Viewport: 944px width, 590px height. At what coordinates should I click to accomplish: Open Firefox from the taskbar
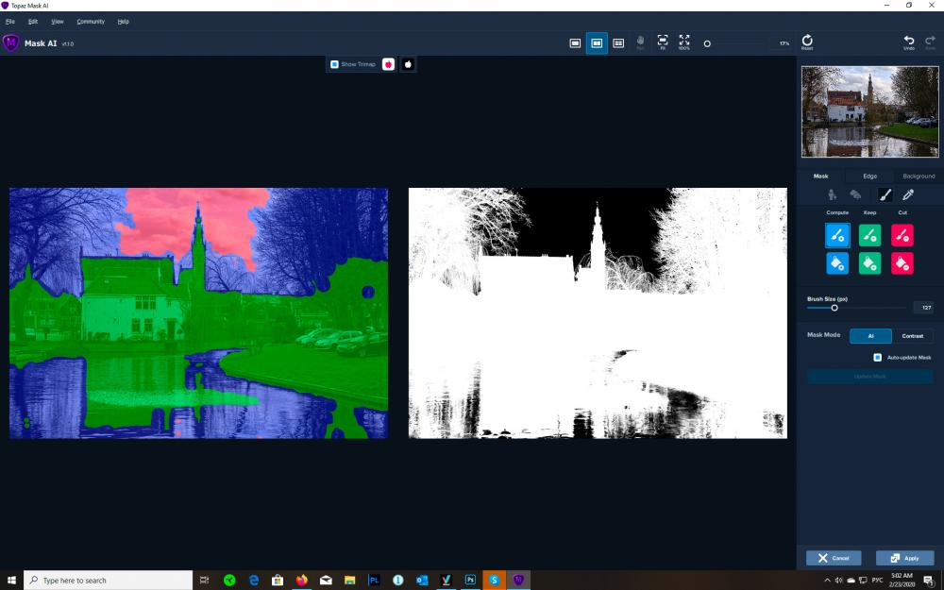[302, 581]
